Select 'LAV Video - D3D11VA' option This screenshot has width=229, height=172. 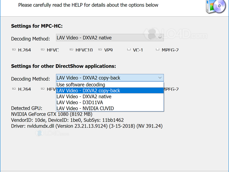click(x=110, y=102)
